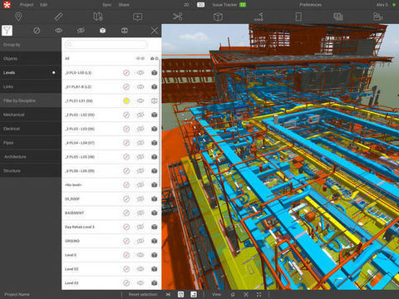Select the location pin tool in toolbar
The height and width of the screenshot is (299, 399).
(18, 17)
